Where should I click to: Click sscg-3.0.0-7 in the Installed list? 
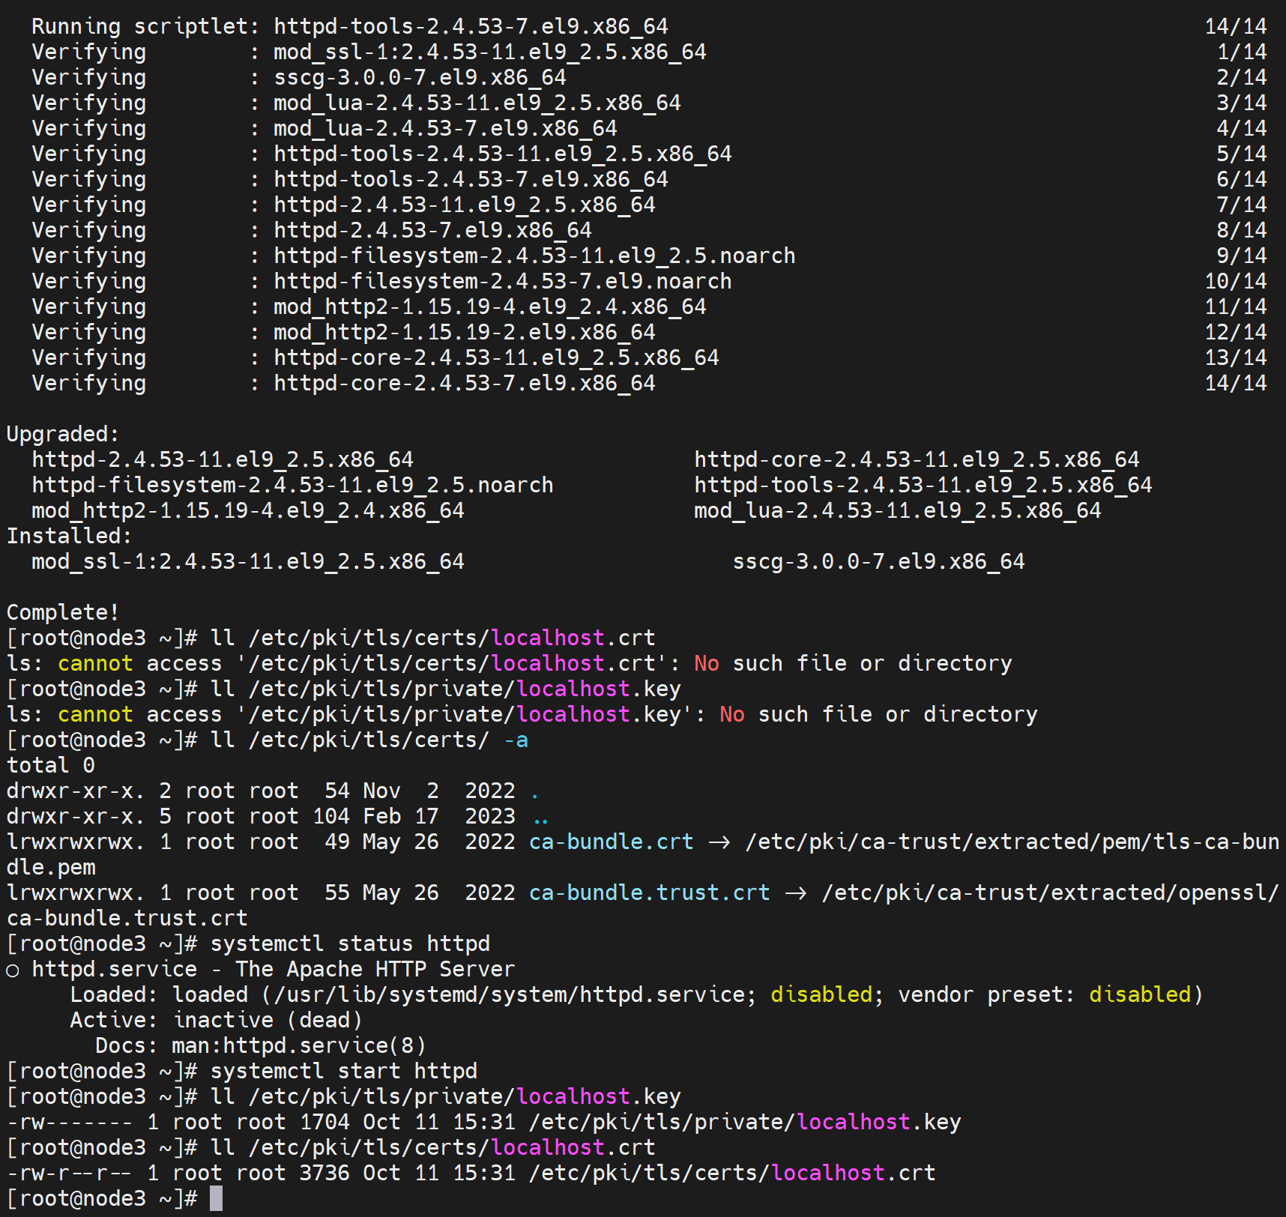(878, 561)
